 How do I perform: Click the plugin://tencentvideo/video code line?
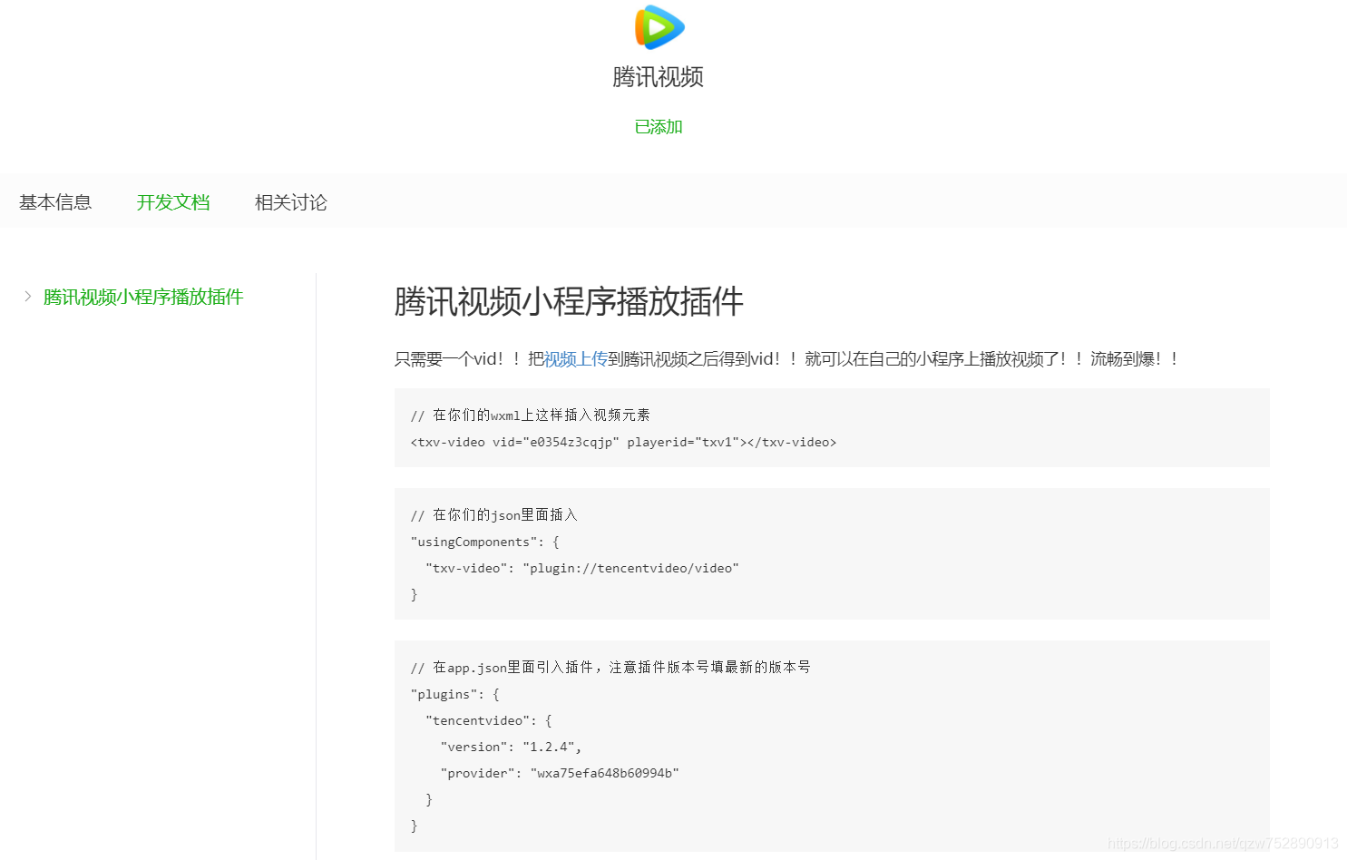pos(582,568)
